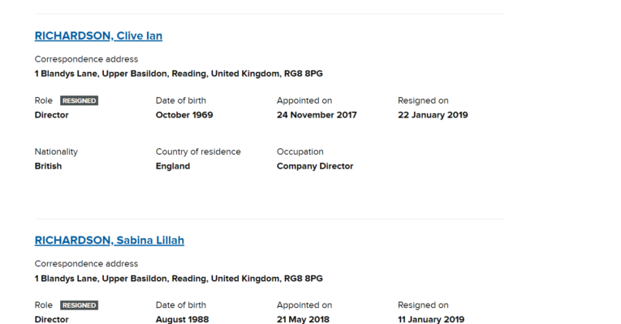Viewport: 621px width, 324px height.
Task: Click Sabina Lillah's correspondence address text
Action: click(179, 279)
